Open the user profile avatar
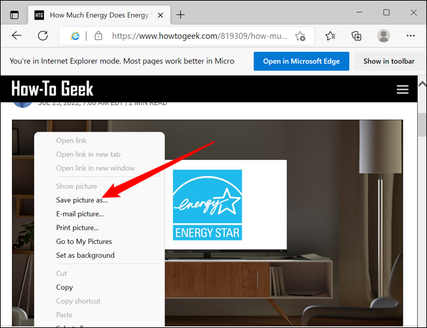The image size is (427, 328). pyautogui.click(x=384, y=35)
